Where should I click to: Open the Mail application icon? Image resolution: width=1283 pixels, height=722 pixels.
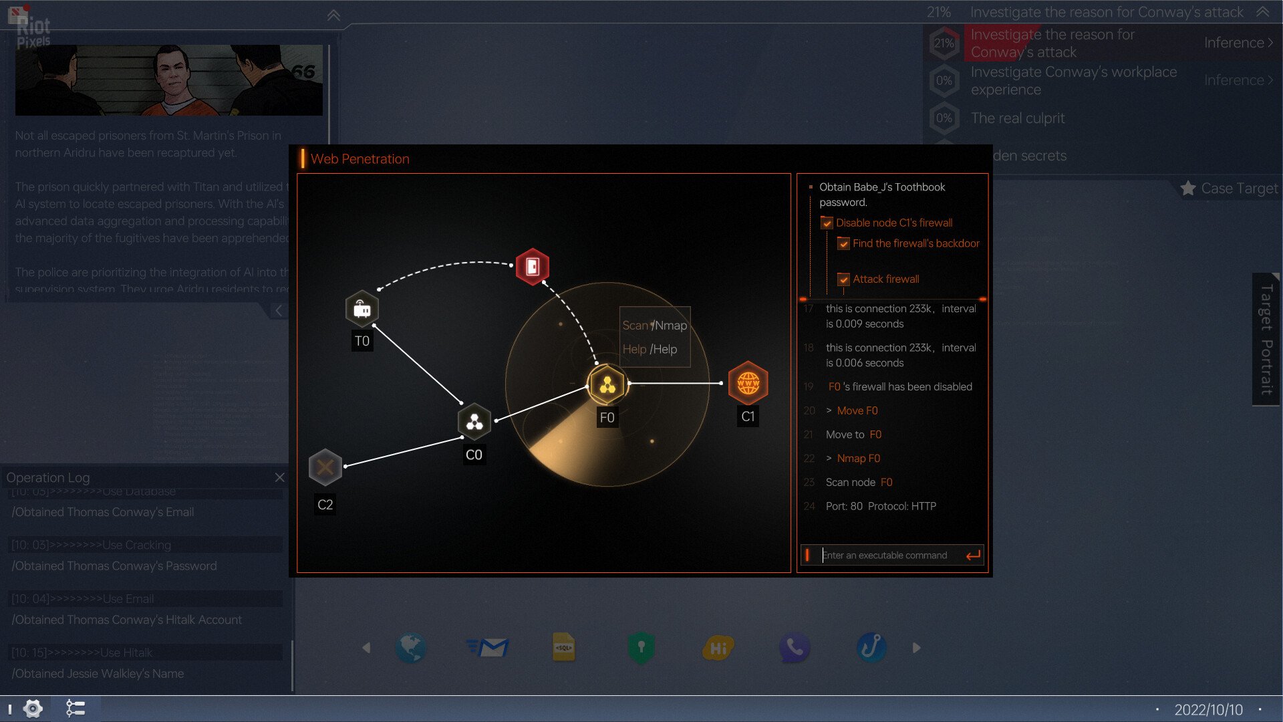coord(488,647)
